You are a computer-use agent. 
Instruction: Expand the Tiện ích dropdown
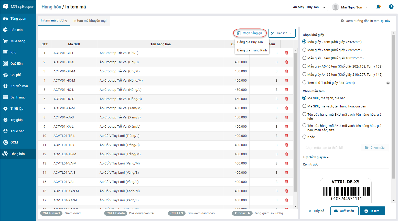click(282, 33)
